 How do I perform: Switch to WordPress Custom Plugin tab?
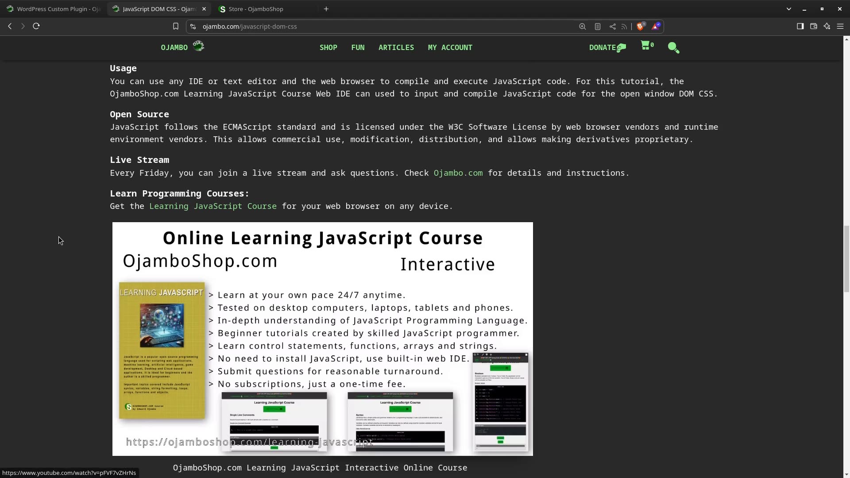(x=54, y=9)
